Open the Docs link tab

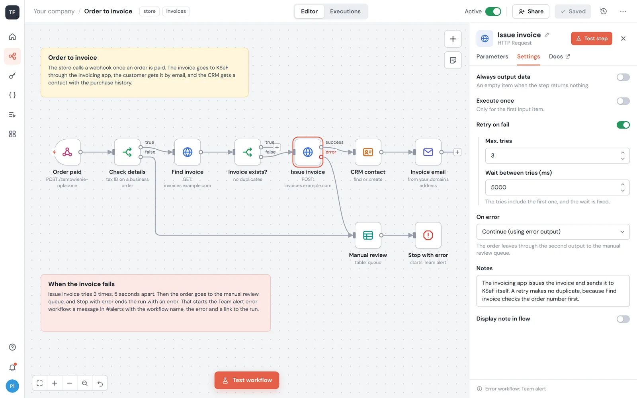[559, 57]
